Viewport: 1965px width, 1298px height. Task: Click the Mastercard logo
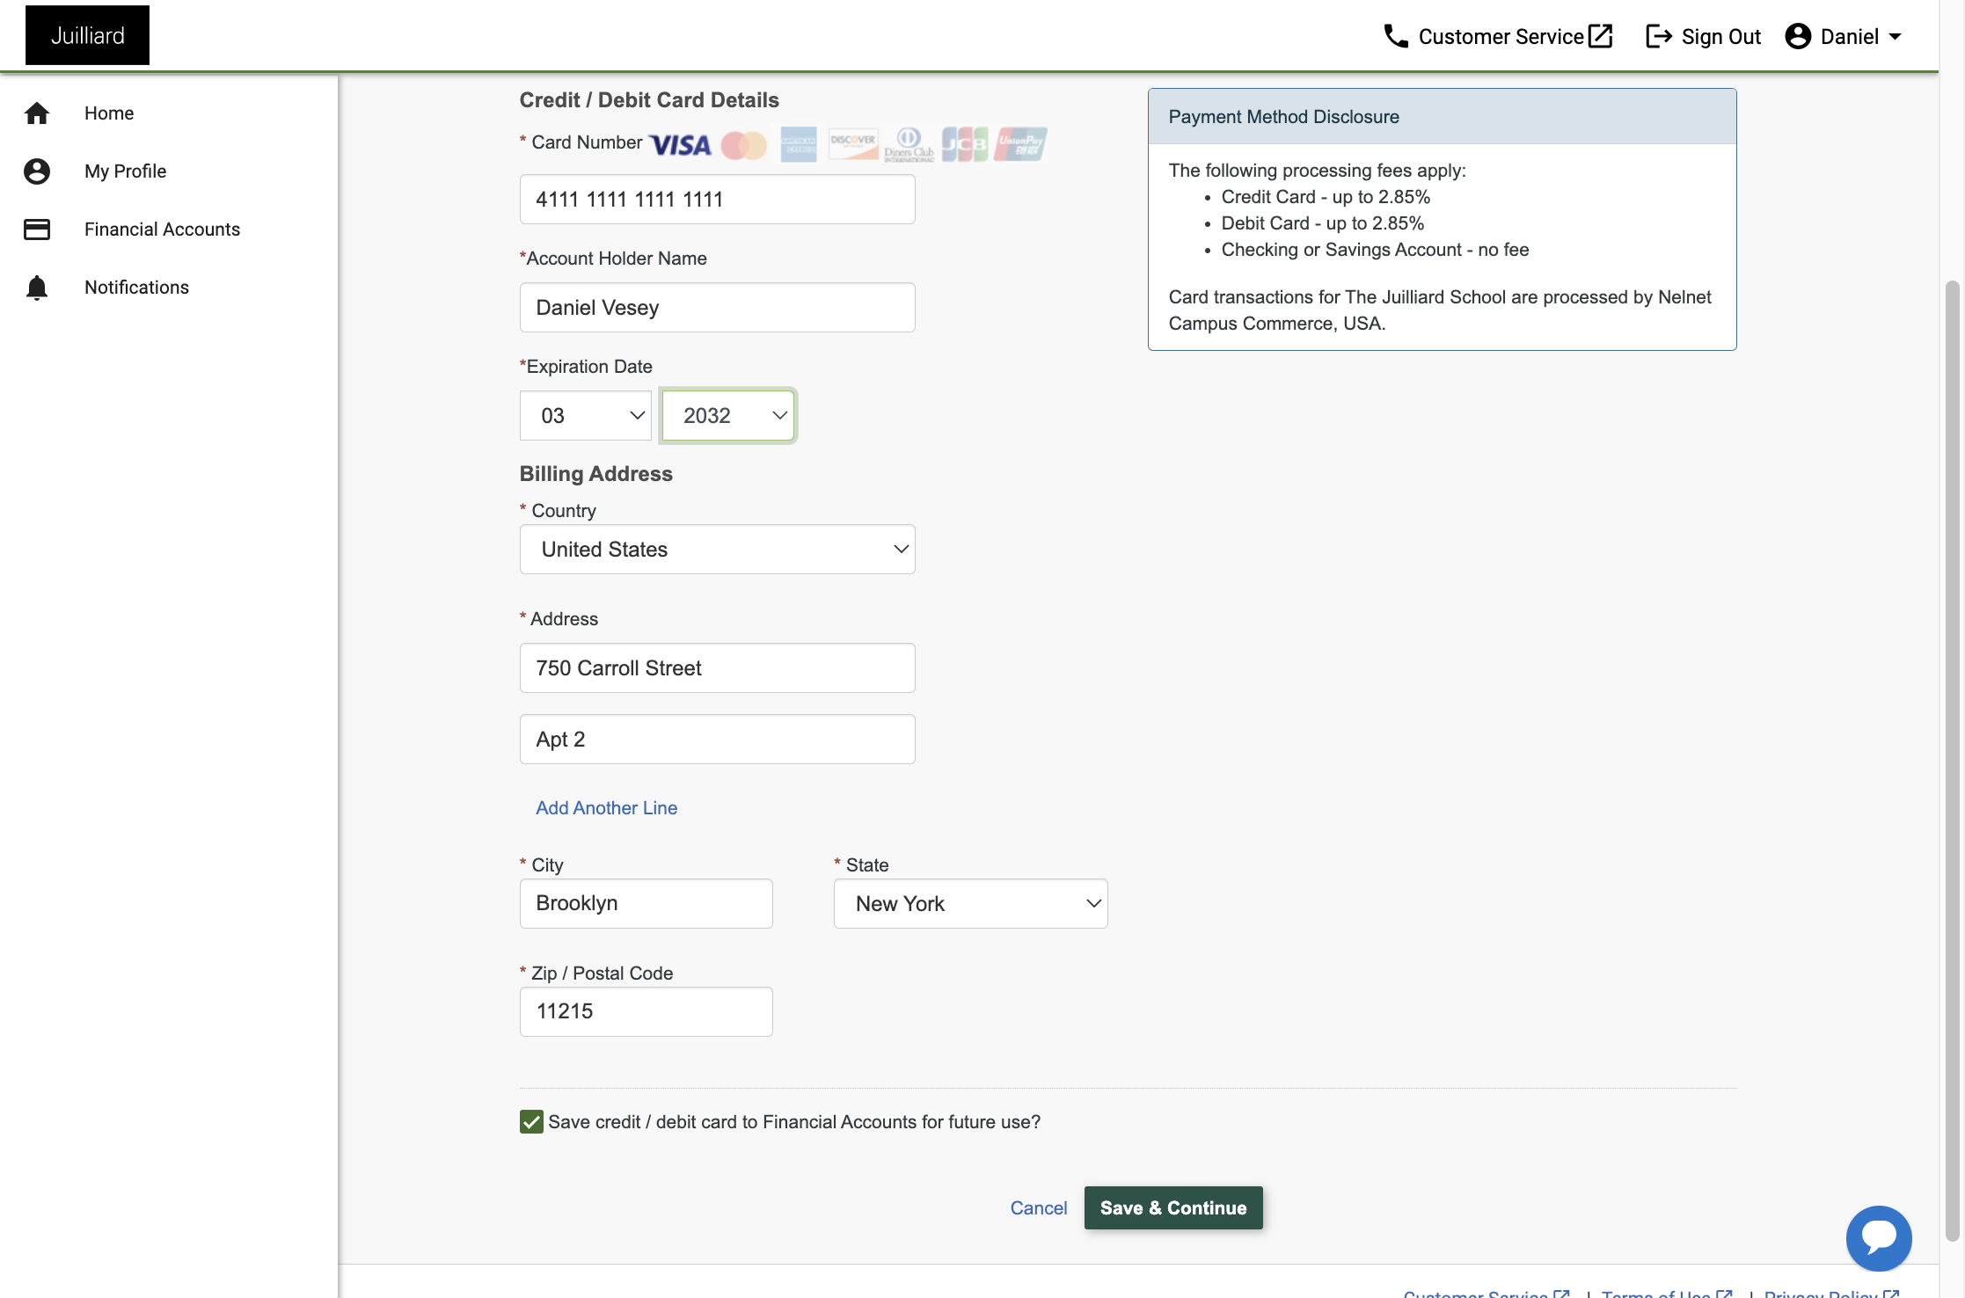744,145
